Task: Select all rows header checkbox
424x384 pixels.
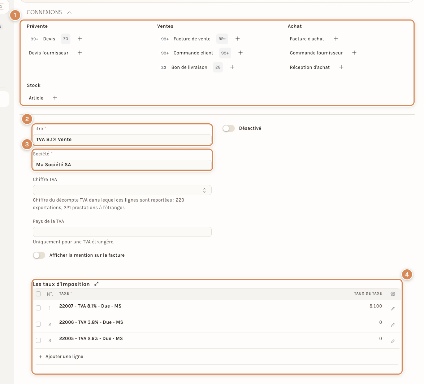Action: (38, 294)
